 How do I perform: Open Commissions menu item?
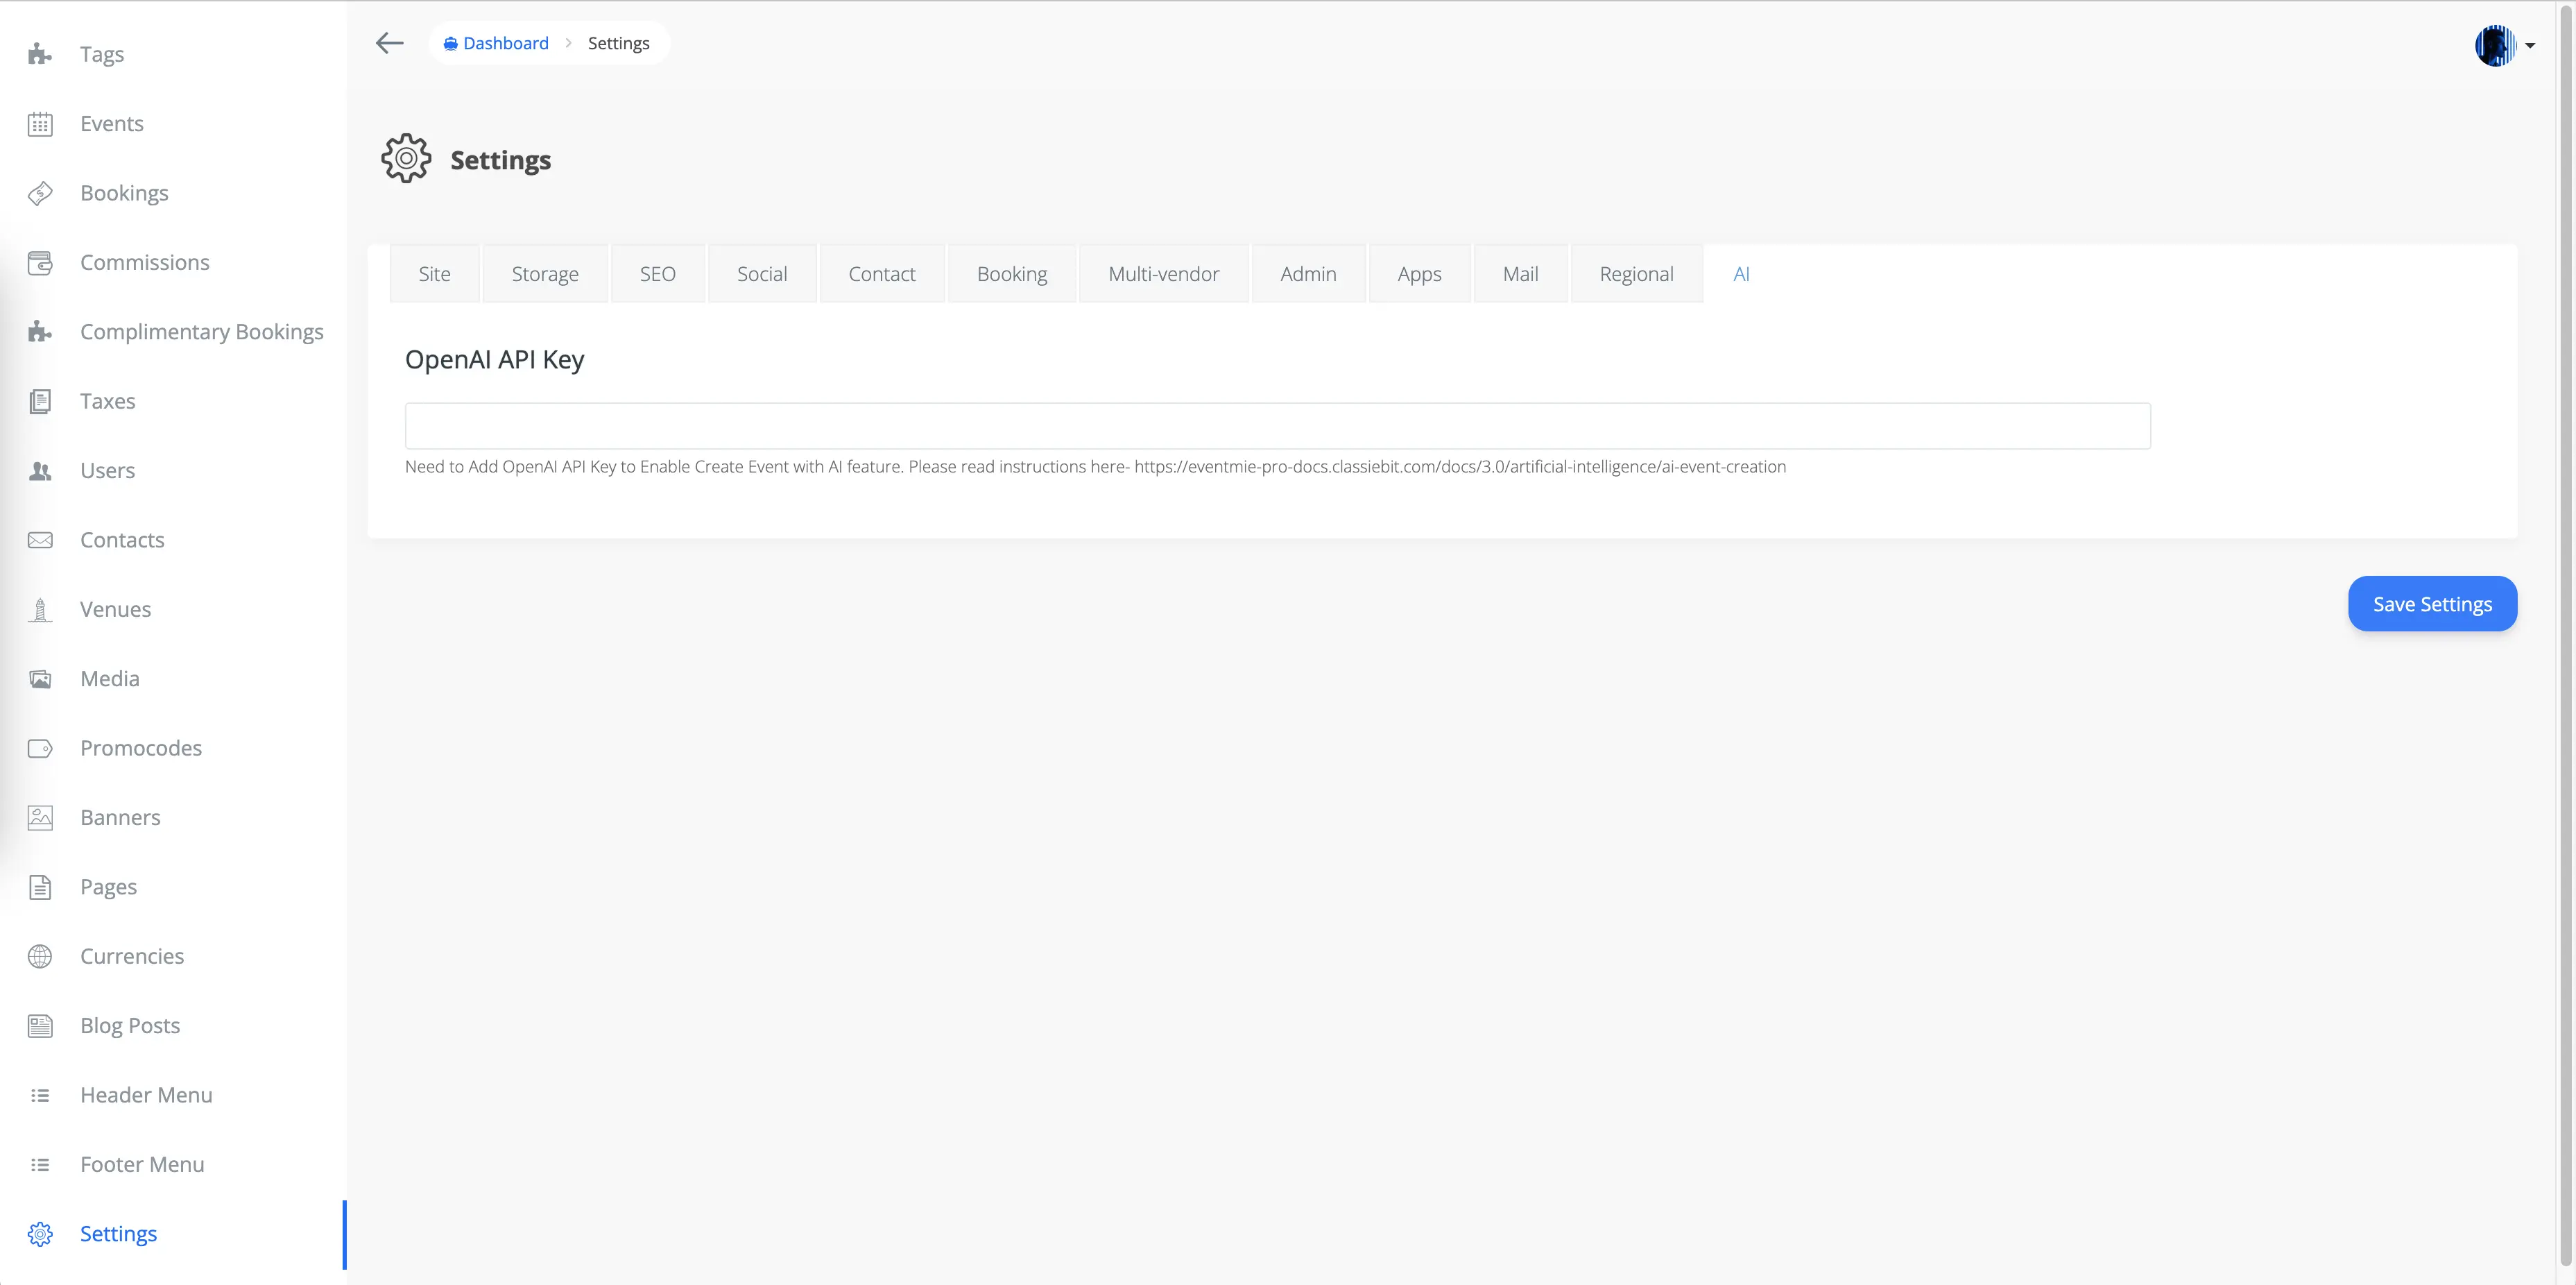point(145,263)
